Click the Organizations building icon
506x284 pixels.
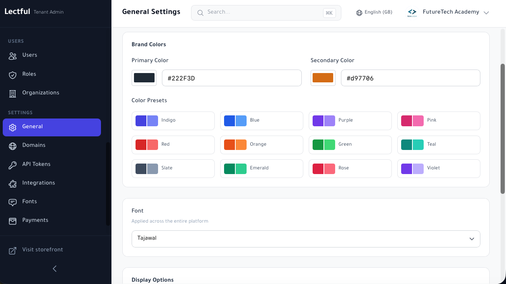click(x=13, y=93)
